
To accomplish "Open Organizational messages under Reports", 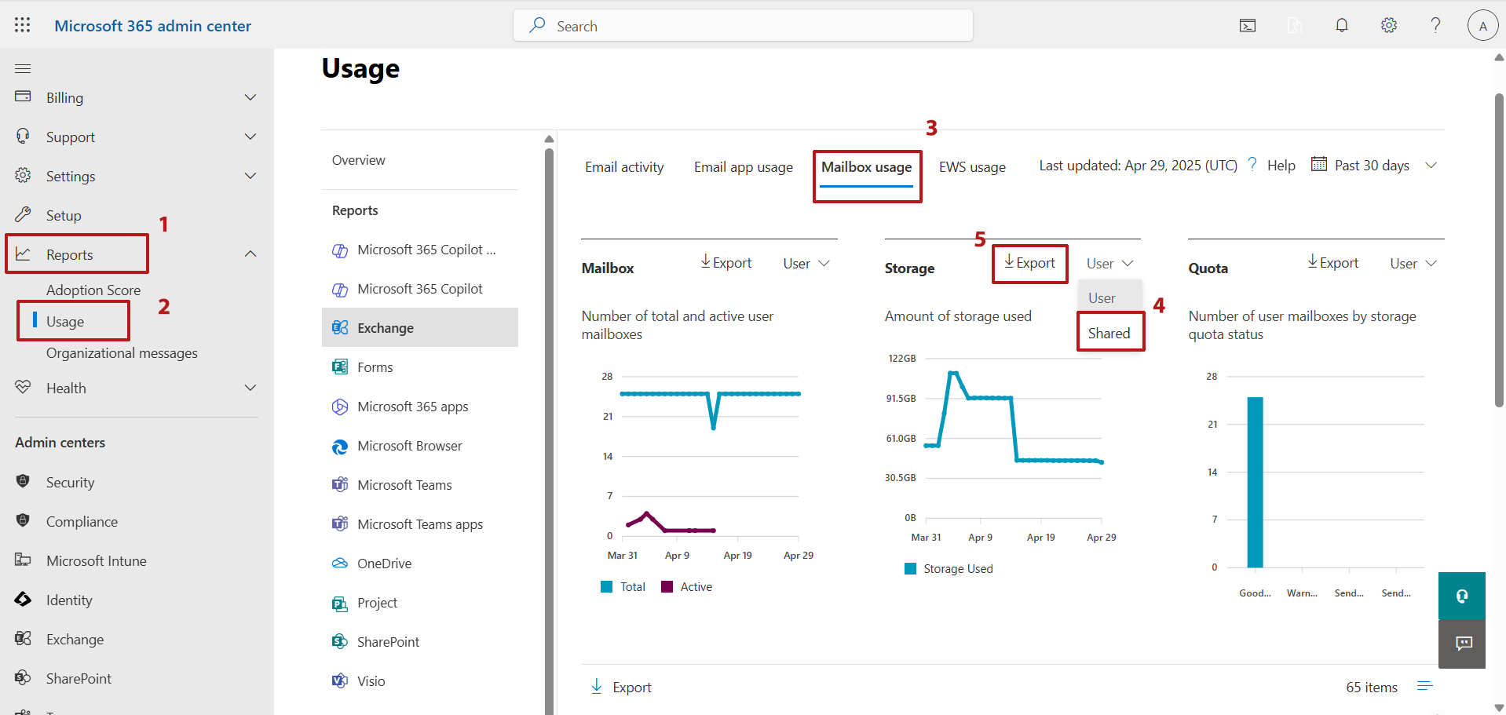I will pos(122,353).
